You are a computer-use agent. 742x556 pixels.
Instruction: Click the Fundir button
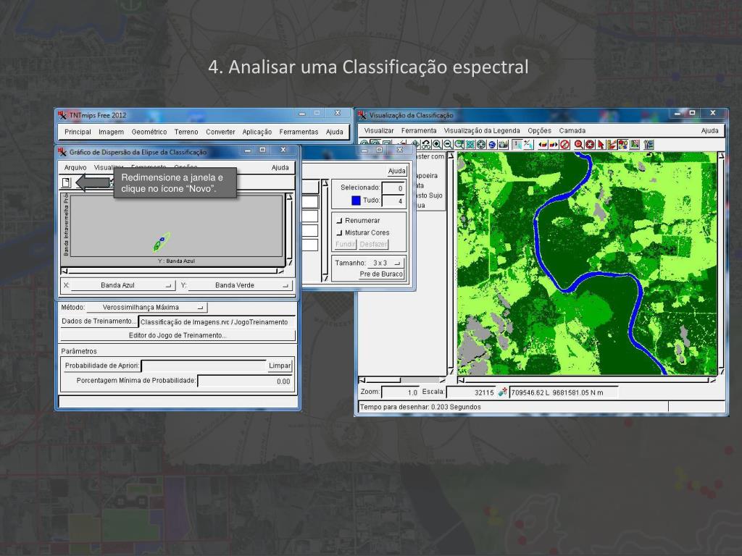(x=345, y=244)
